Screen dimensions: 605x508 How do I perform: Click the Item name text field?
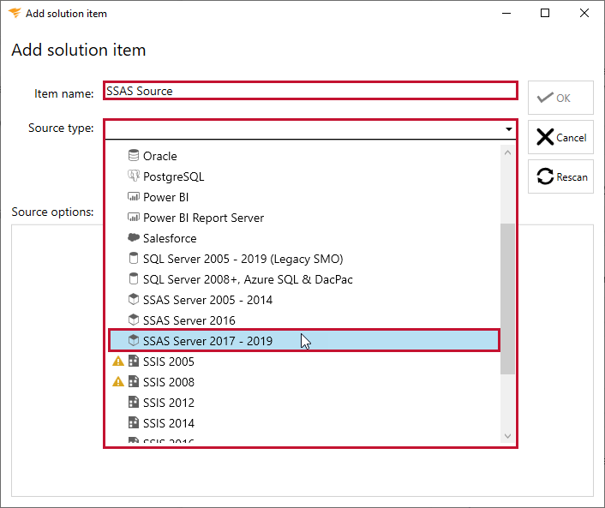(310, 91)
